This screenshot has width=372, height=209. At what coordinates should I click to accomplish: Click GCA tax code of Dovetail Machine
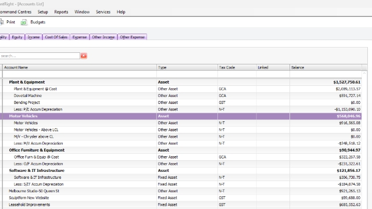pyautogui.click(x=222, y=96)
